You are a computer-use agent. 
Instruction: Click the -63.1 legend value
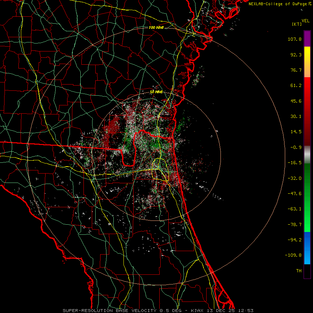click(295, 209)
